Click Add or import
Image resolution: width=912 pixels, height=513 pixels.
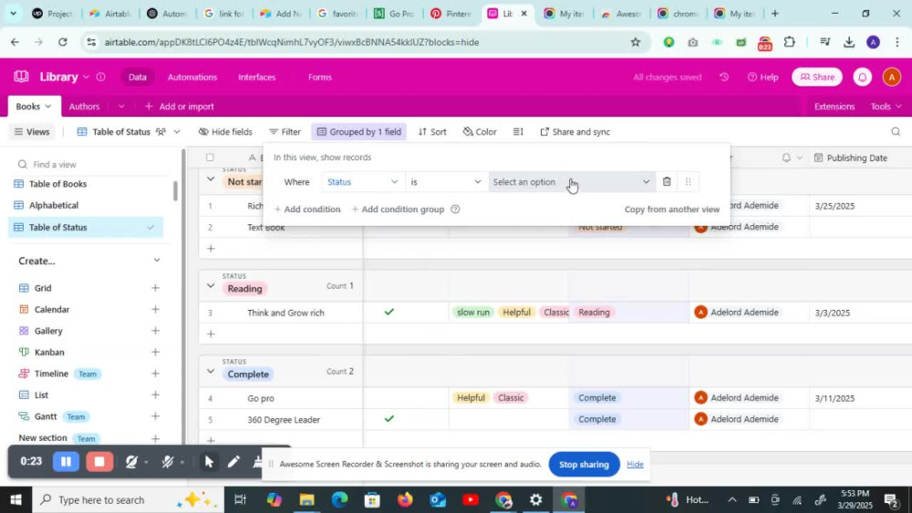(x=180, y=107)
